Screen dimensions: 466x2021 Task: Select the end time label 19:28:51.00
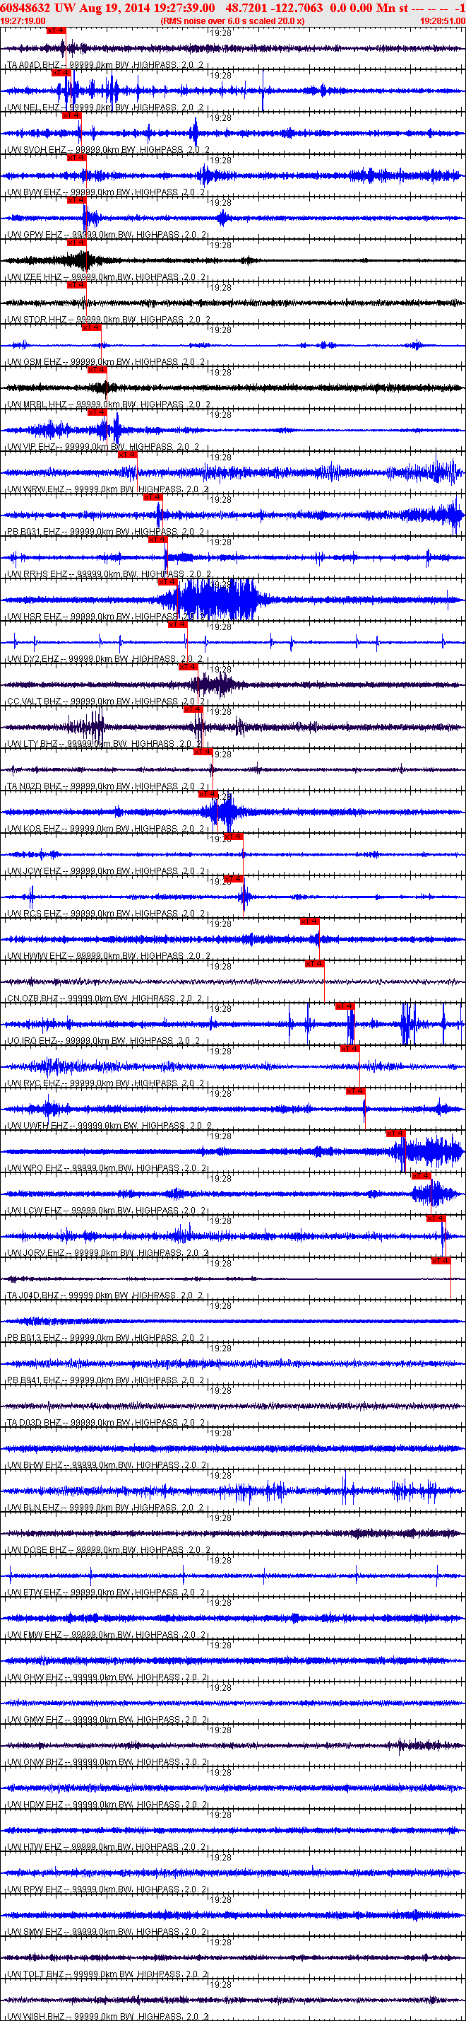(x=443, y=21)
